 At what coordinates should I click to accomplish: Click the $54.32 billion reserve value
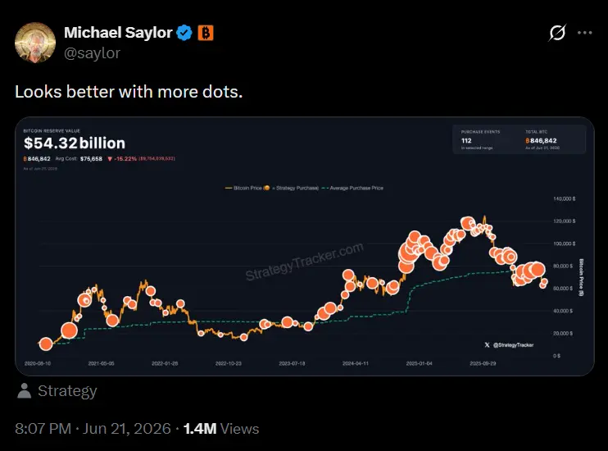75,143
